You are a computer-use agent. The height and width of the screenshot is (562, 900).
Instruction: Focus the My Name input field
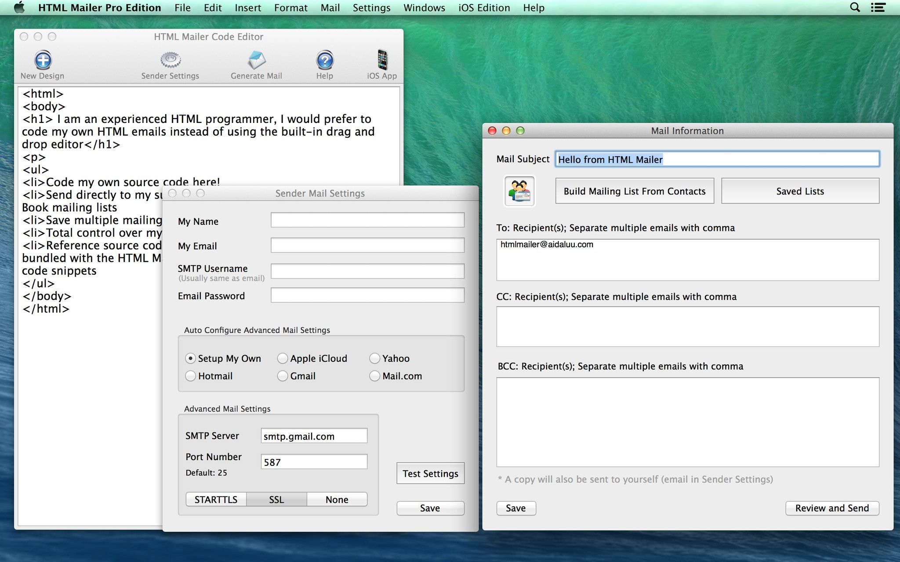point(367,220)
